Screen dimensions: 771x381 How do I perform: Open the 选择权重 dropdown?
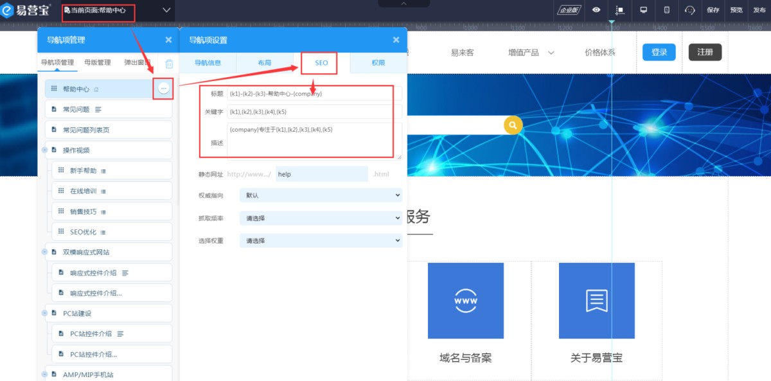click(321, 241)
